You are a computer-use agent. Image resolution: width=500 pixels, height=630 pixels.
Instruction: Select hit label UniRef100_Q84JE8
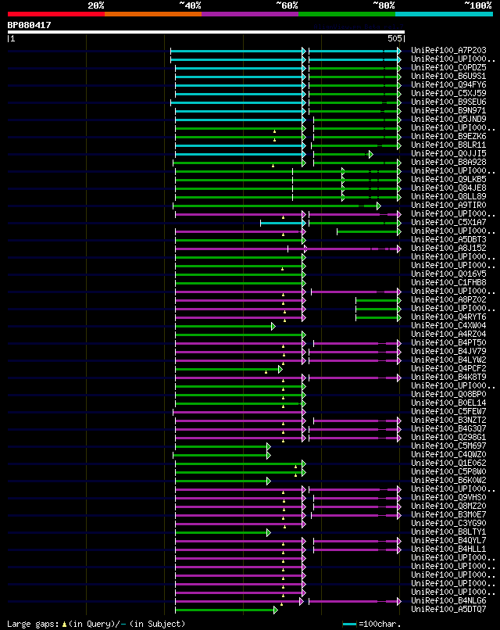(x=448, y=188)
